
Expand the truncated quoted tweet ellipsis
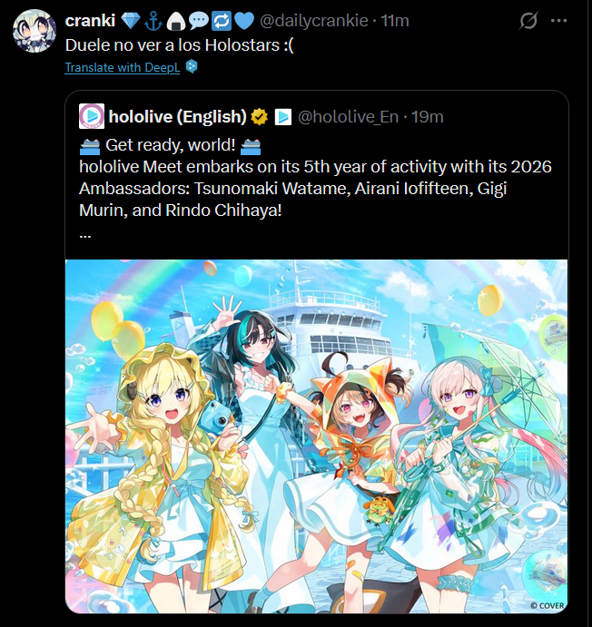pos(84,236)
